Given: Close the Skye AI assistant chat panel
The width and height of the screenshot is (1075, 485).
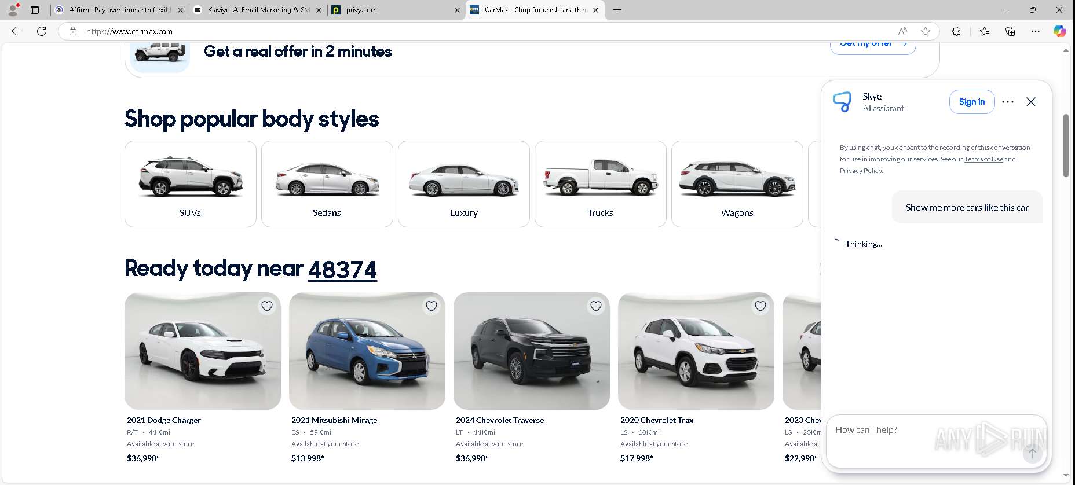Looking at the screenshot, I should (1031, 102).
